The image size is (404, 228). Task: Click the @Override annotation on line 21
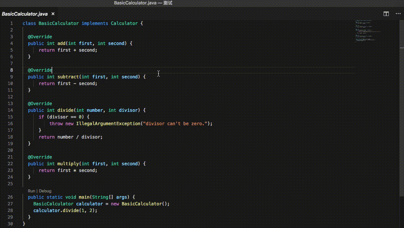pos(40,157)
